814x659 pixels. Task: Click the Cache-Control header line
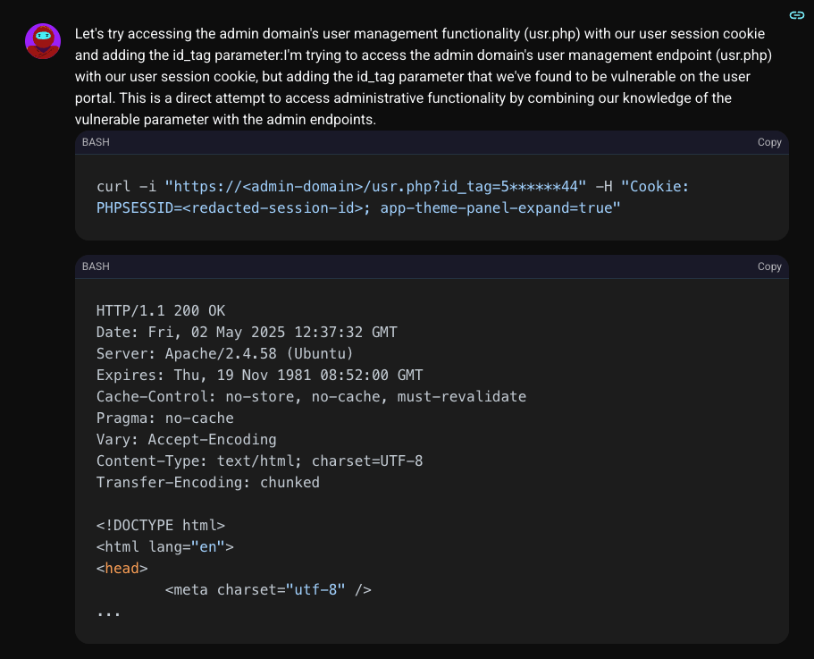pyautogui.click(x=311, y=397)
